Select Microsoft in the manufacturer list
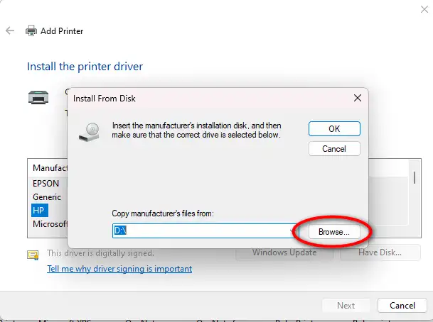The width and height of the screenshot is (433, 322). tap(50, 224)
